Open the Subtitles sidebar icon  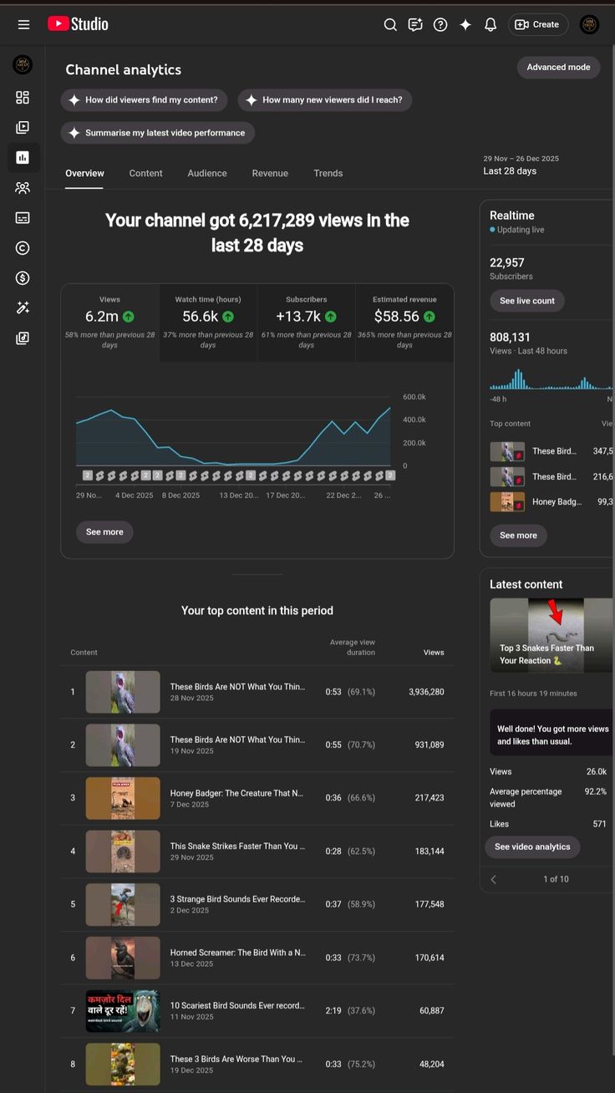(x=23, y=218)
